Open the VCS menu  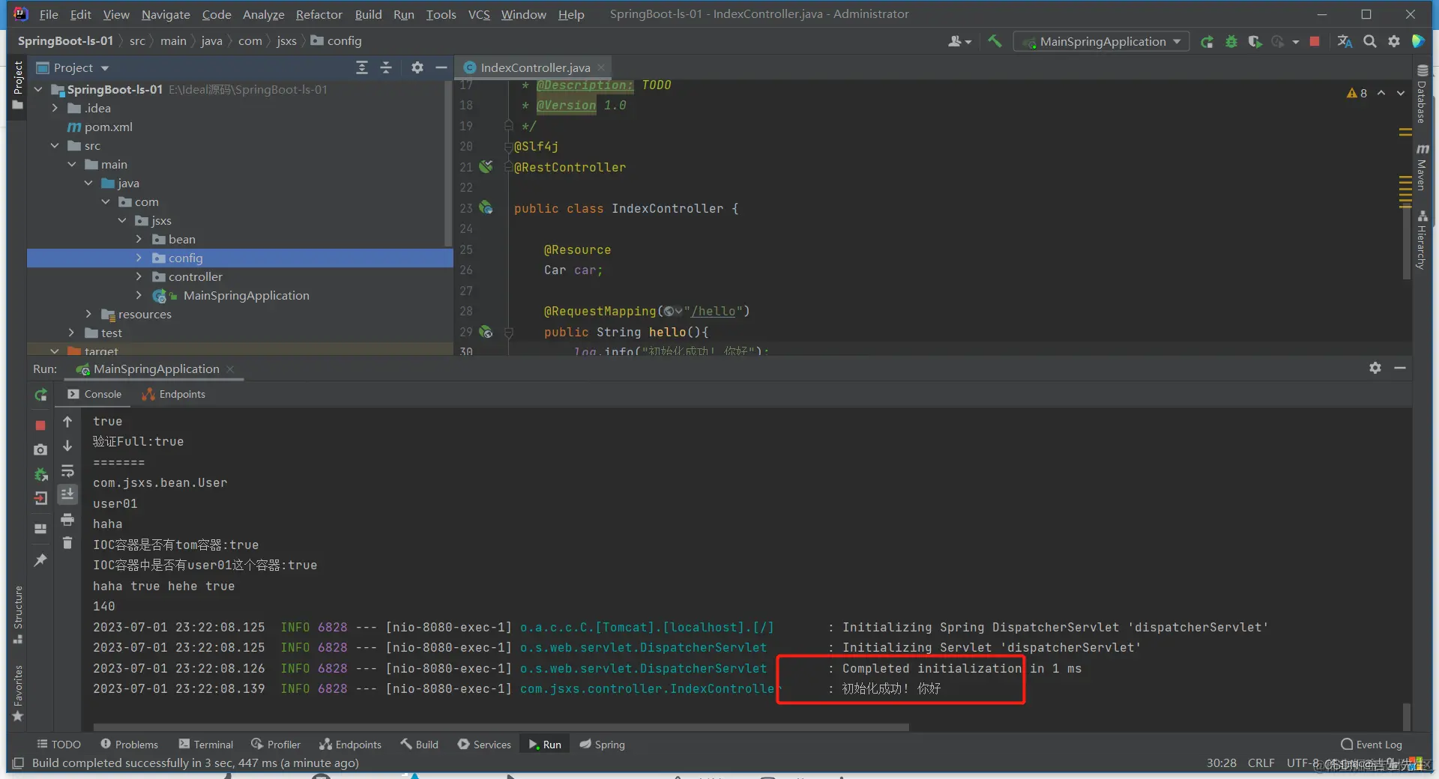point(479,14)
